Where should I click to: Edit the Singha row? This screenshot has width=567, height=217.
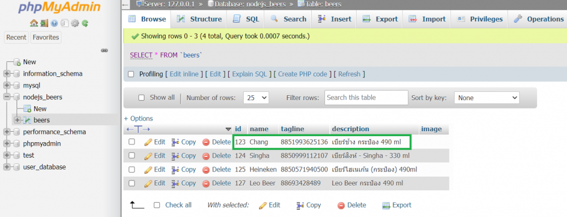click(155, 156)
